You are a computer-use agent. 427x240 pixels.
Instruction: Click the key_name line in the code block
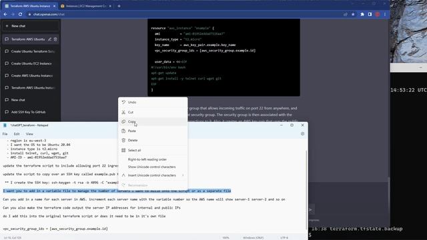(195, 45)
